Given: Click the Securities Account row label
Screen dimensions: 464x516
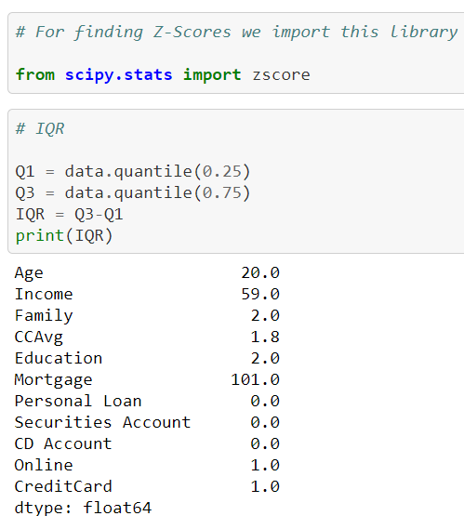Looking at the screenshot, I should point(102,422).
